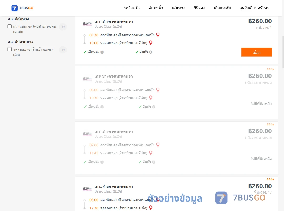Image resolution: width=284 pixels, height=211 pixels.
Task: Click the count 19 beside destination filter
Action: coord(63,50)
